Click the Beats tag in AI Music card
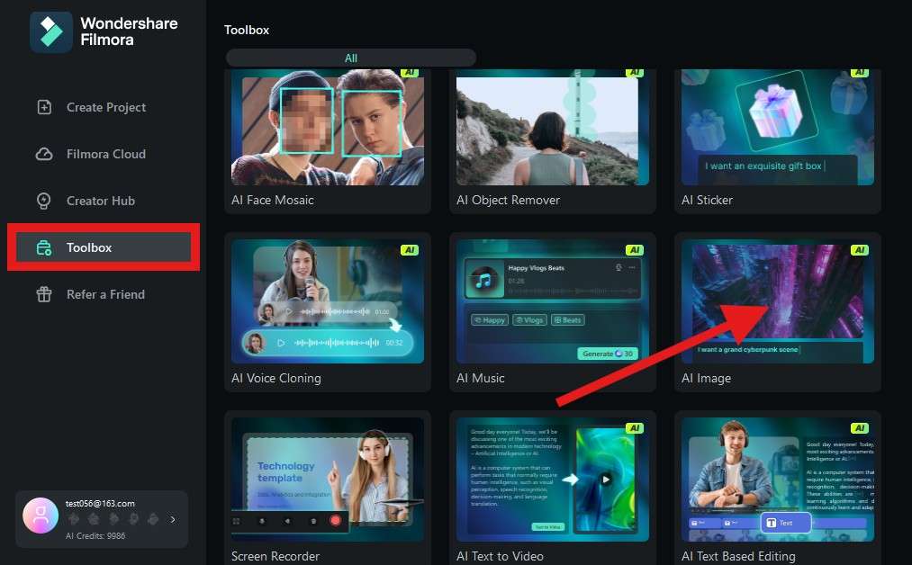Viewport: 912px width, 565px height. 568,319
